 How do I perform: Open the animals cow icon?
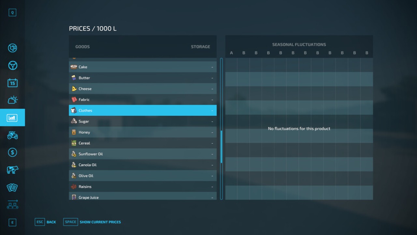pyautogui.click(x=12, y=170)
